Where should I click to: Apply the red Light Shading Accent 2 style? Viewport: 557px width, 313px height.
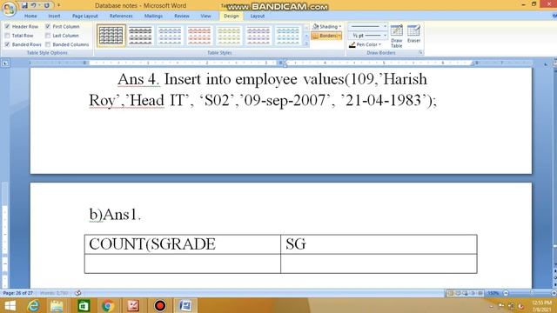(199, 36)
